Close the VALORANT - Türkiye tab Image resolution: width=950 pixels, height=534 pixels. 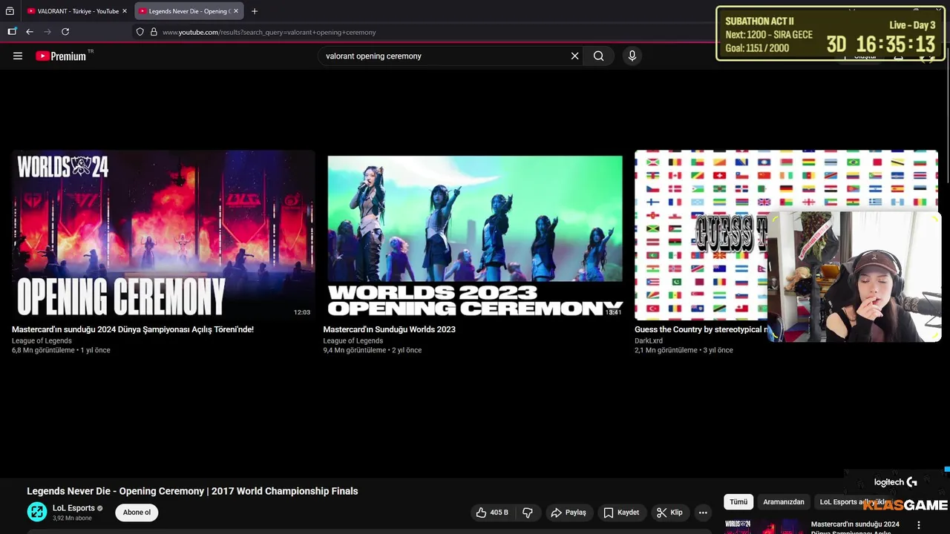(125, 11)
